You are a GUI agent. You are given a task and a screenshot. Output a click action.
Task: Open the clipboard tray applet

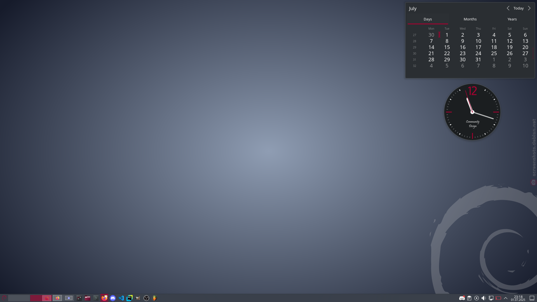[x=469, y=298]
